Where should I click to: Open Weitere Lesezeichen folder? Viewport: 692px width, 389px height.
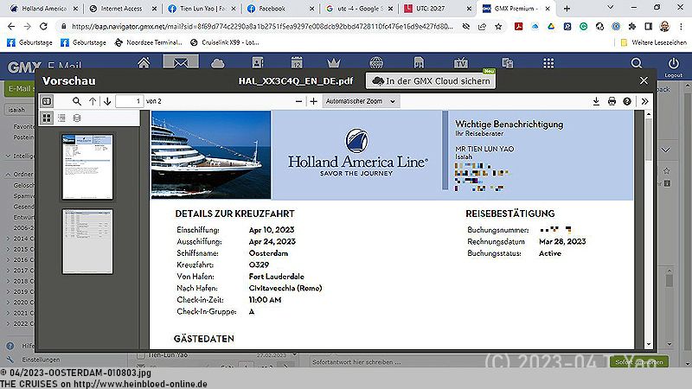(654, 42)
